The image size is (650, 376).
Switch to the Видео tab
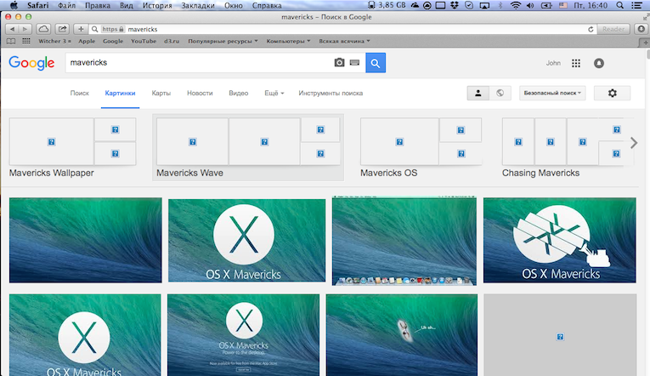click(x=239, y=93)
